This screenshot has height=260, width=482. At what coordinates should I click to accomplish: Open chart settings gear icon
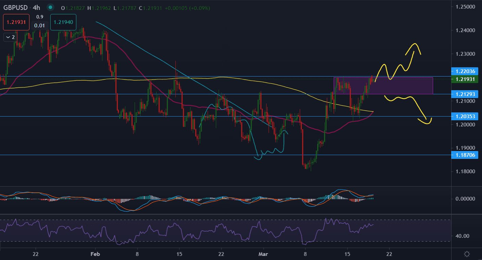467,254
